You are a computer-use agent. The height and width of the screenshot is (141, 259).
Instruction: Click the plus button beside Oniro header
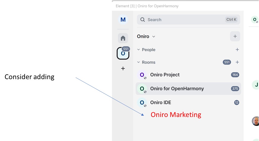(x=235, y=36)
